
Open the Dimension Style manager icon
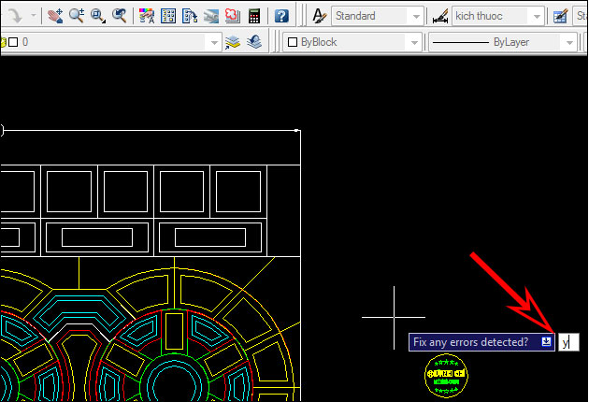(x=438, y=16)
